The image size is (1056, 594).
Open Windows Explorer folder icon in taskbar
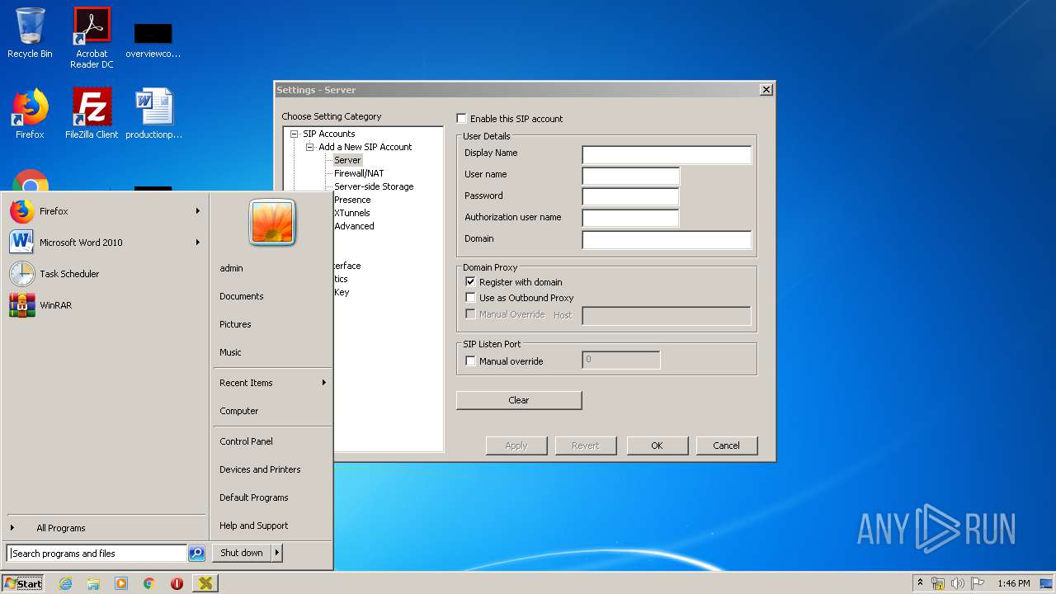click(x=93, y=583)
